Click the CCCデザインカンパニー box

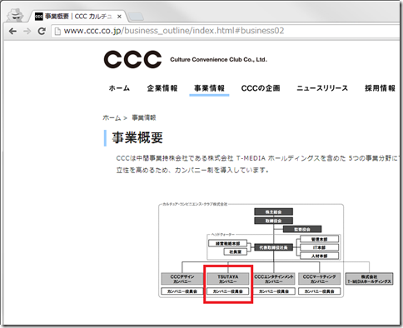tap(182, 279)
